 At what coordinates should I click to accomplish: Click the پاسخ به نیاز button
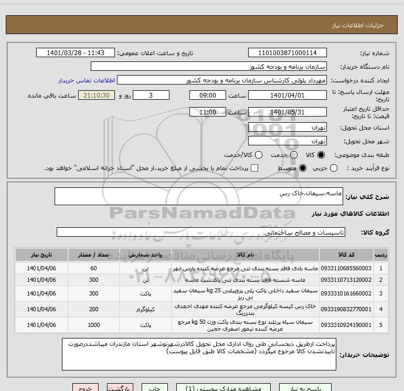(x=305, y=388)
